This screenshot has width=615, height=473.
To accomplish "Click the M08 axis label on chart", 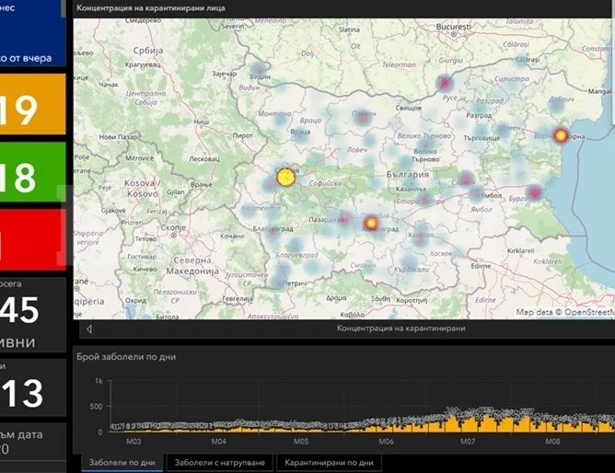I will [x=552, y=442].
